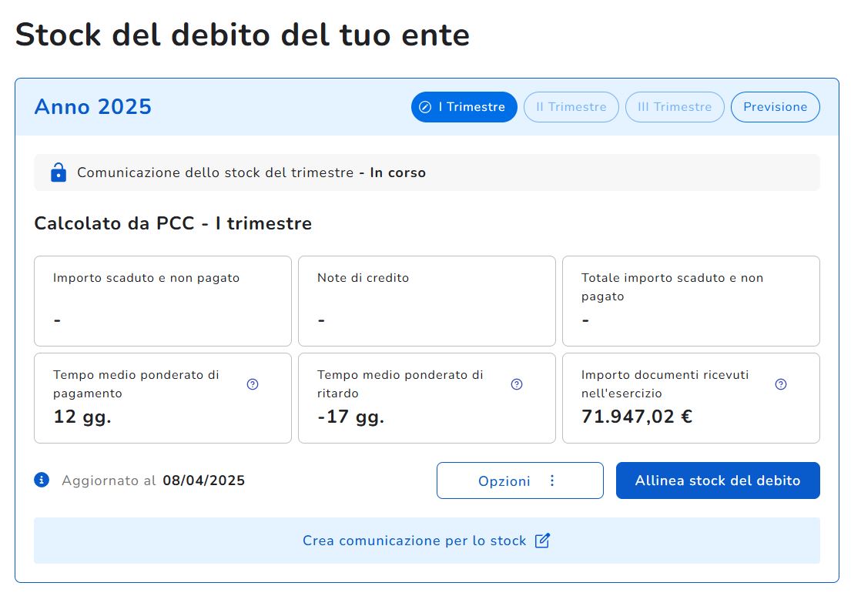Click the 71.947,02 € amount value
The height and width of the screenshot is (596, 861).
pyautogui.click(x=636, y=417)
